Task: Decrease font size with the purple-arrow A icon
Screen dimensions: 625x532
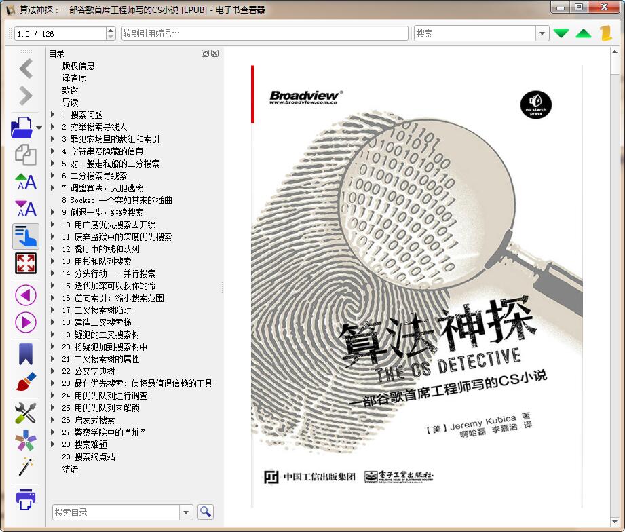Action: pyautogui.click(x=26, y=208)
